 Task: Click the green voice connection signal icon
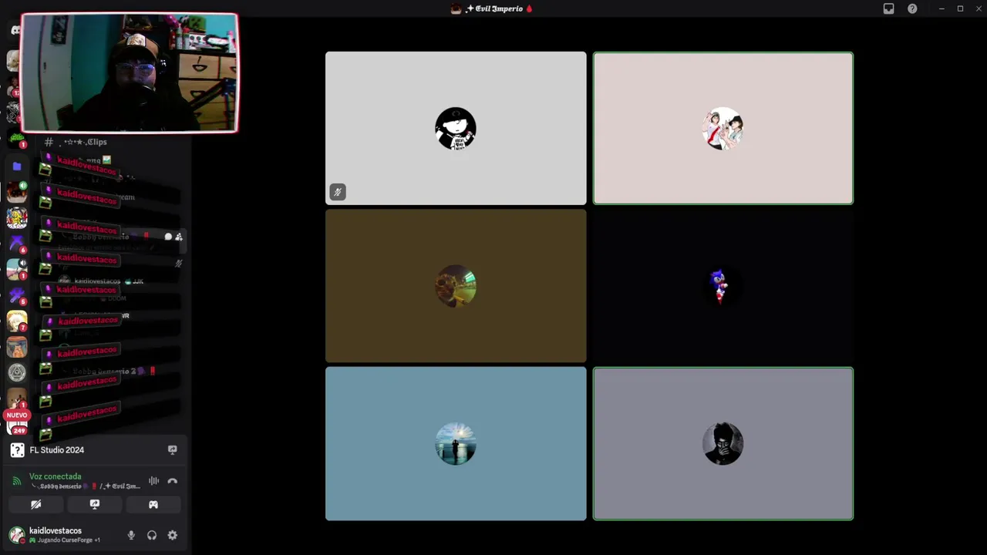(x=17, y=481)
